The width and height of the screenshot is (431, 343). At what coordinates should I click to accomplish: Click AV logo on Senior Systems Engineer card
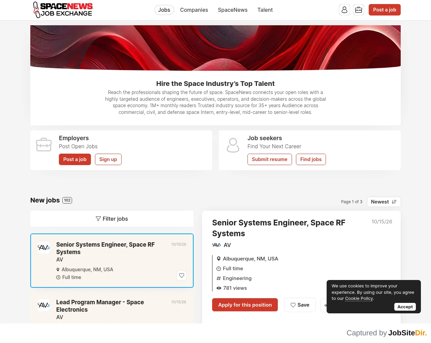click(44, 248)
